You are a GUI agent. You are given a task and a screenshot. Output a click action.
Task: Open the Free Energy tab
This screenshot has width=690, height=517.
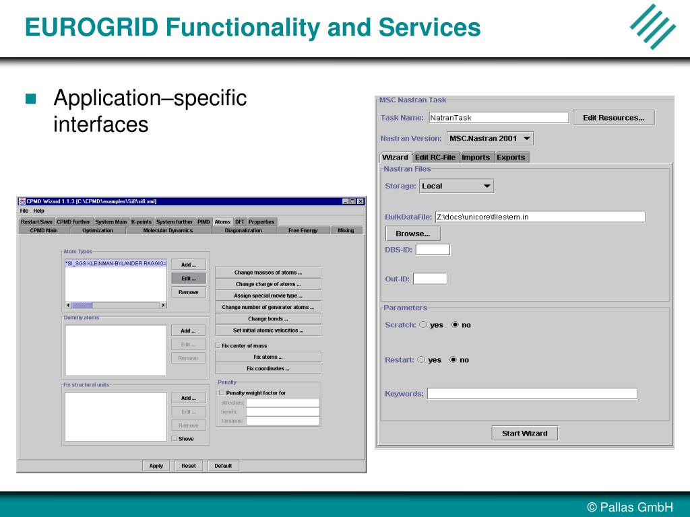point(303,230)
